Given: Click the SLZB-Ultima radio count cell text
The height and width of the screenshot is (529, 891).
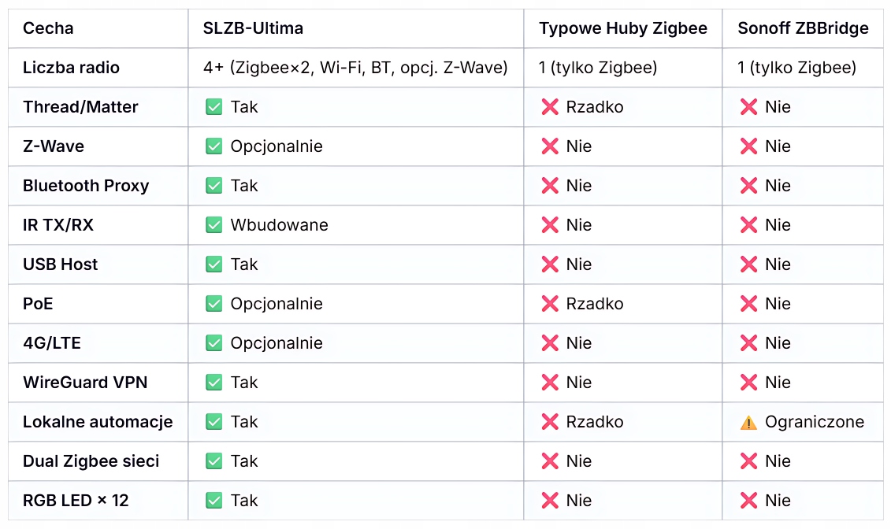Looking at the screenshot, I should click(355, 68).
